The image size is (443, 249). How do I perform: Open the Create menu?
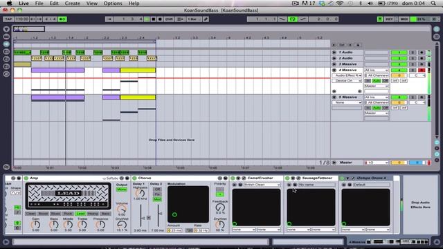(x=72, y=3)
